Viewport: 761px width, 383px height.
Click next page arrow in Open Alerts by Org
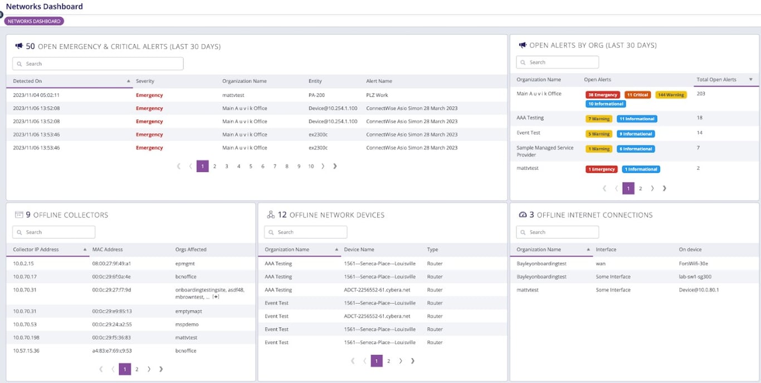[652, 188]
